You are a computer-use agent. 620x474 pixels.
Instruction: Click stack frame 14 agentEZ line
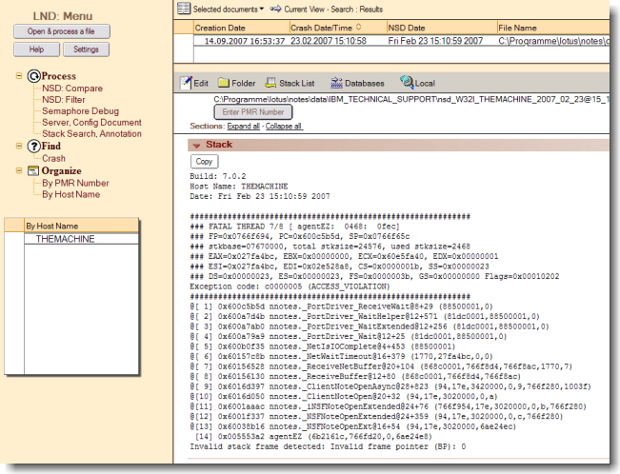(313, 437)
